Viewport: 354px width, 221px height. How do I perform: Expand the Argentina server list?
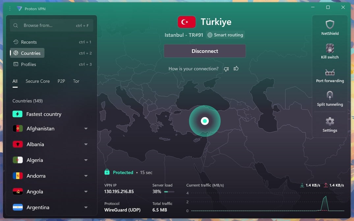tap(86, 207)
